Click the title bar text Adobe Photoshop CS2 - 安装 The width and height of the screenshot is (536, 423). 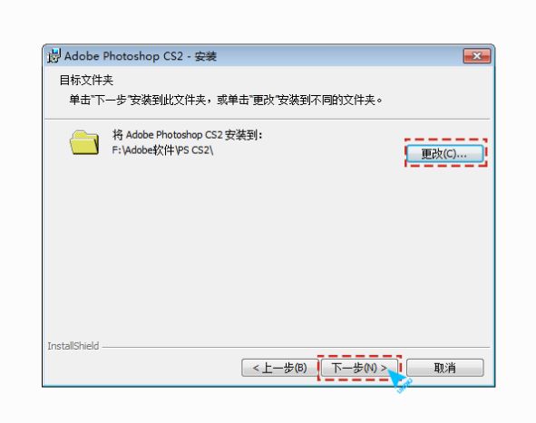coord(141,55)
